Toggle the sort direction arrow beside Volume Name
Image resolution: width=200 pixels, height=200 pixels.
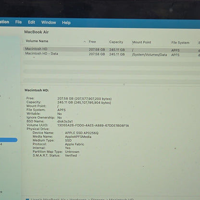click(x=85, y=42)
